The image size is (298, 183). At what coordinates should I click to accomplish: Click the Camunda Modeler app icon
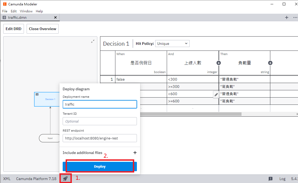point(5,4)
